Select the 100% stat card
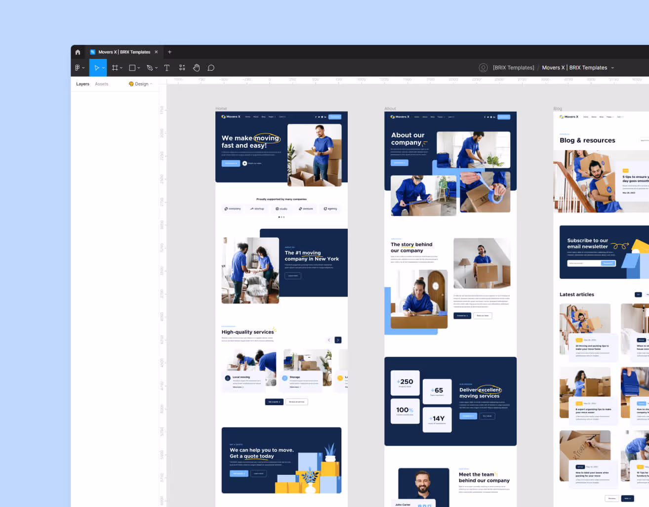Image resolution: width=649 pixels, height=507 pixels. click(x=405, y=411)
